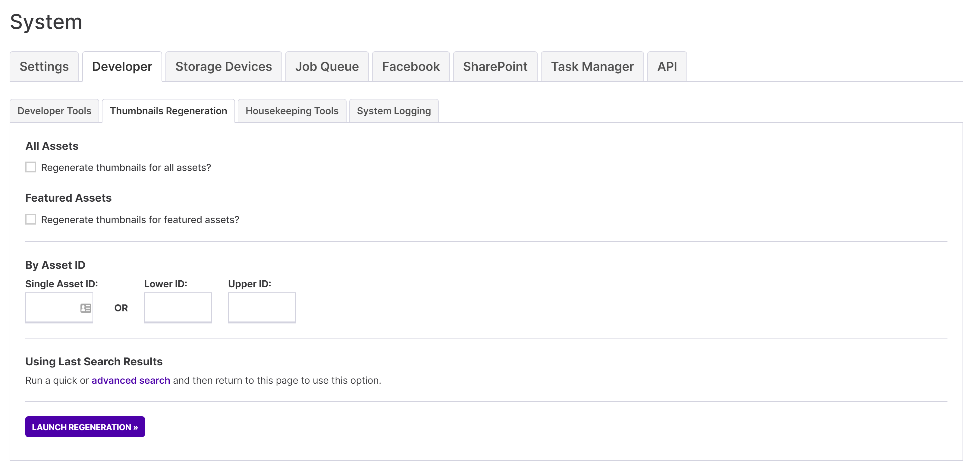Switch to the Task Manager tab
The height and width of the screenshot is (463, 977).
coord(592,66)
